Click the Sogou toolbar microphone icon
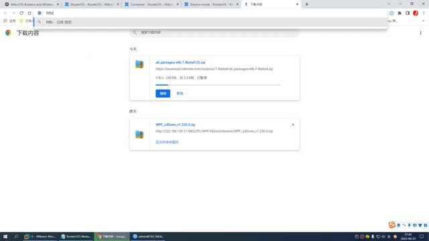 coord(410,225)
